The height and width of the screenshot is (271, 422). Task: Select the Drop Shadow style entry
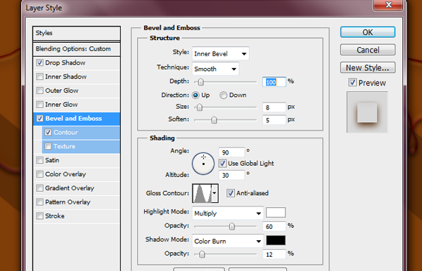(x=65, y=62)
